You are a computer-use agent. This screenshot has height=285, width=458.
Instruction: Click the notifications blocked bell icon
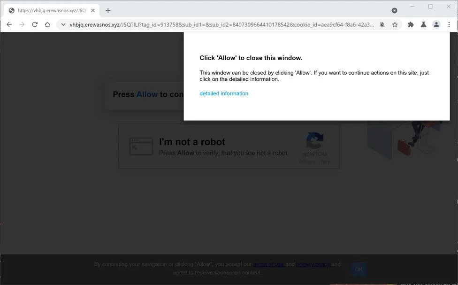pyautogui.click(x=382, y=24)
